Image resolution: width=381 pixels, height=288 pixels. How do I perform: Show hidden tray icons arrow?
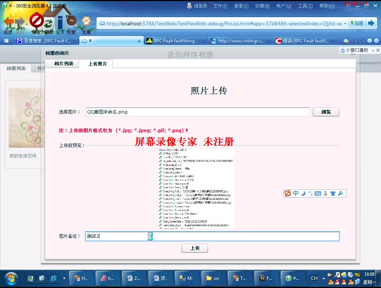[324, 278]
